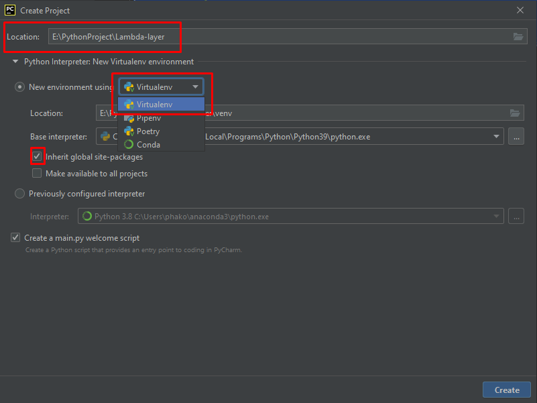The image size is (537, 403).
Task: Browse for project Location folder icon
Action: point(518,37)
